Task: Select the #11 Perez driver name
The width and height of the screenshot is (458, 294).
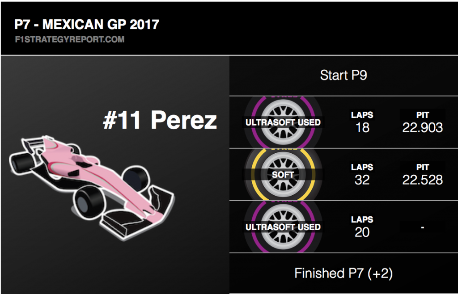Action: pos(160,120)
